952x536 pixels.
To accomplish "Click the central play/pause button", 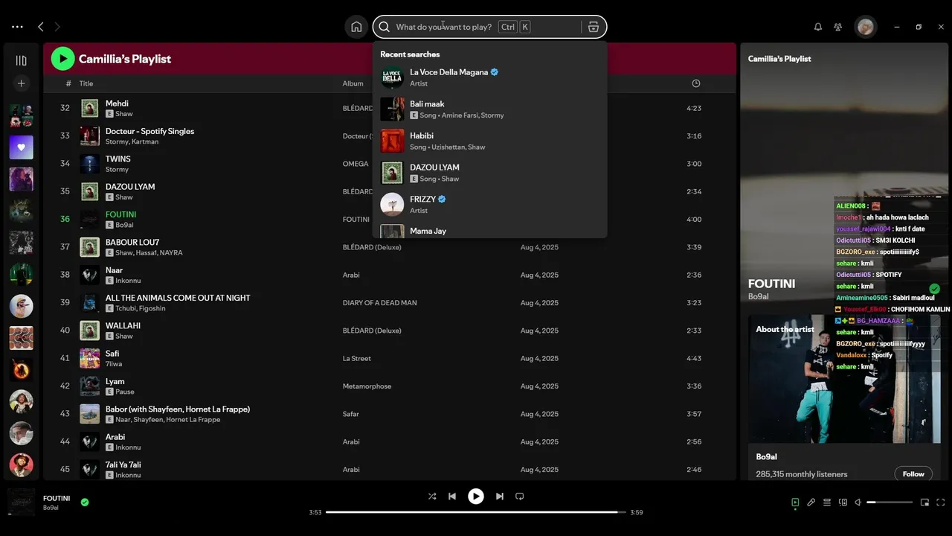I will point(476,497).
